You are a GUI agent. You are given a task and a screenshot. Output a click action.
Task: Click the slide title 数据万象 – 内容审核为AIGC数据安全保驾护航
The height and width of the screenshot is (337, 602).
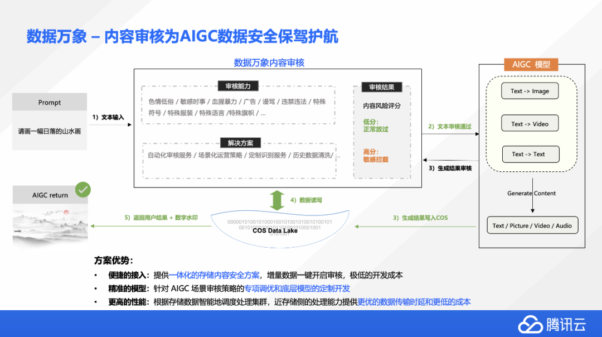tap(182, 36)
